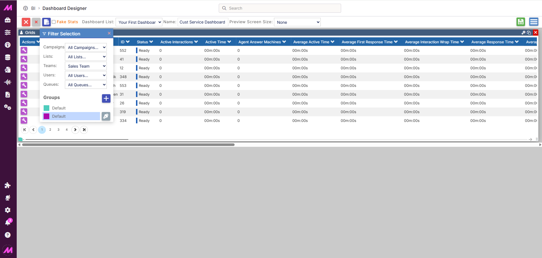Open the Preview Screen Size dropdown
The width and height of the screenshot is (542, 258).
[x=297, y=22]
